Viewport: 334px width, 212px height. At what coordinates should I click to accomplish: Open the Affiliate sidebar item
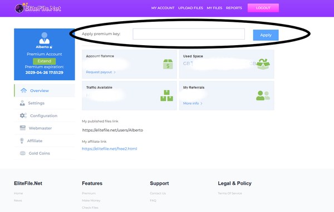pos(45,141)
